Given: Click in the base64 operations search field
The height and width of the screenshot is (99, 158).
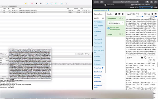Looking at the screenshot, I should coord(98,18).
